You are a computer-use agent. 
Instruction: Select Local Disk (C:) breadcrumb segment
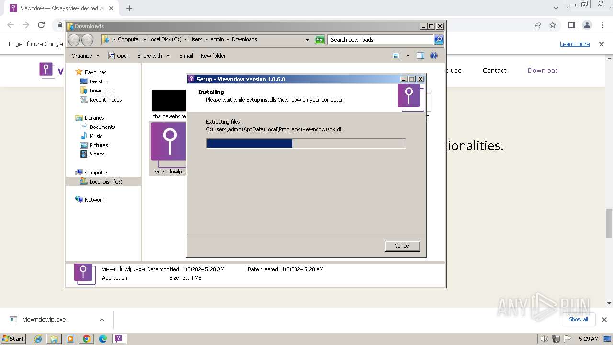pyautogui.click(x=165, y=40)
